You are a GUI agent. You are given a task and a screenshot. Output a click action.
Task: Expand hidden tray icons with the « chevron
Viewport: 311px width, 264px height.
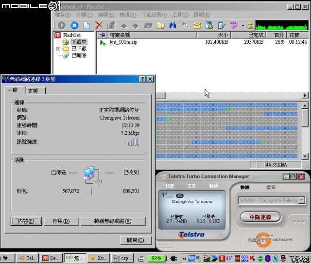[x=185, y=259]
